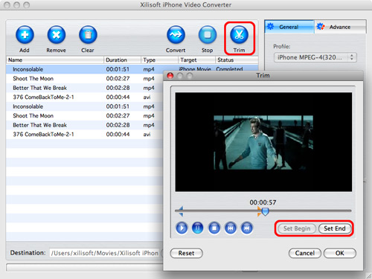Screen dimensions: 372x279
Task: Select the second Better That We Break row
Action: click(x=84, y=125)
